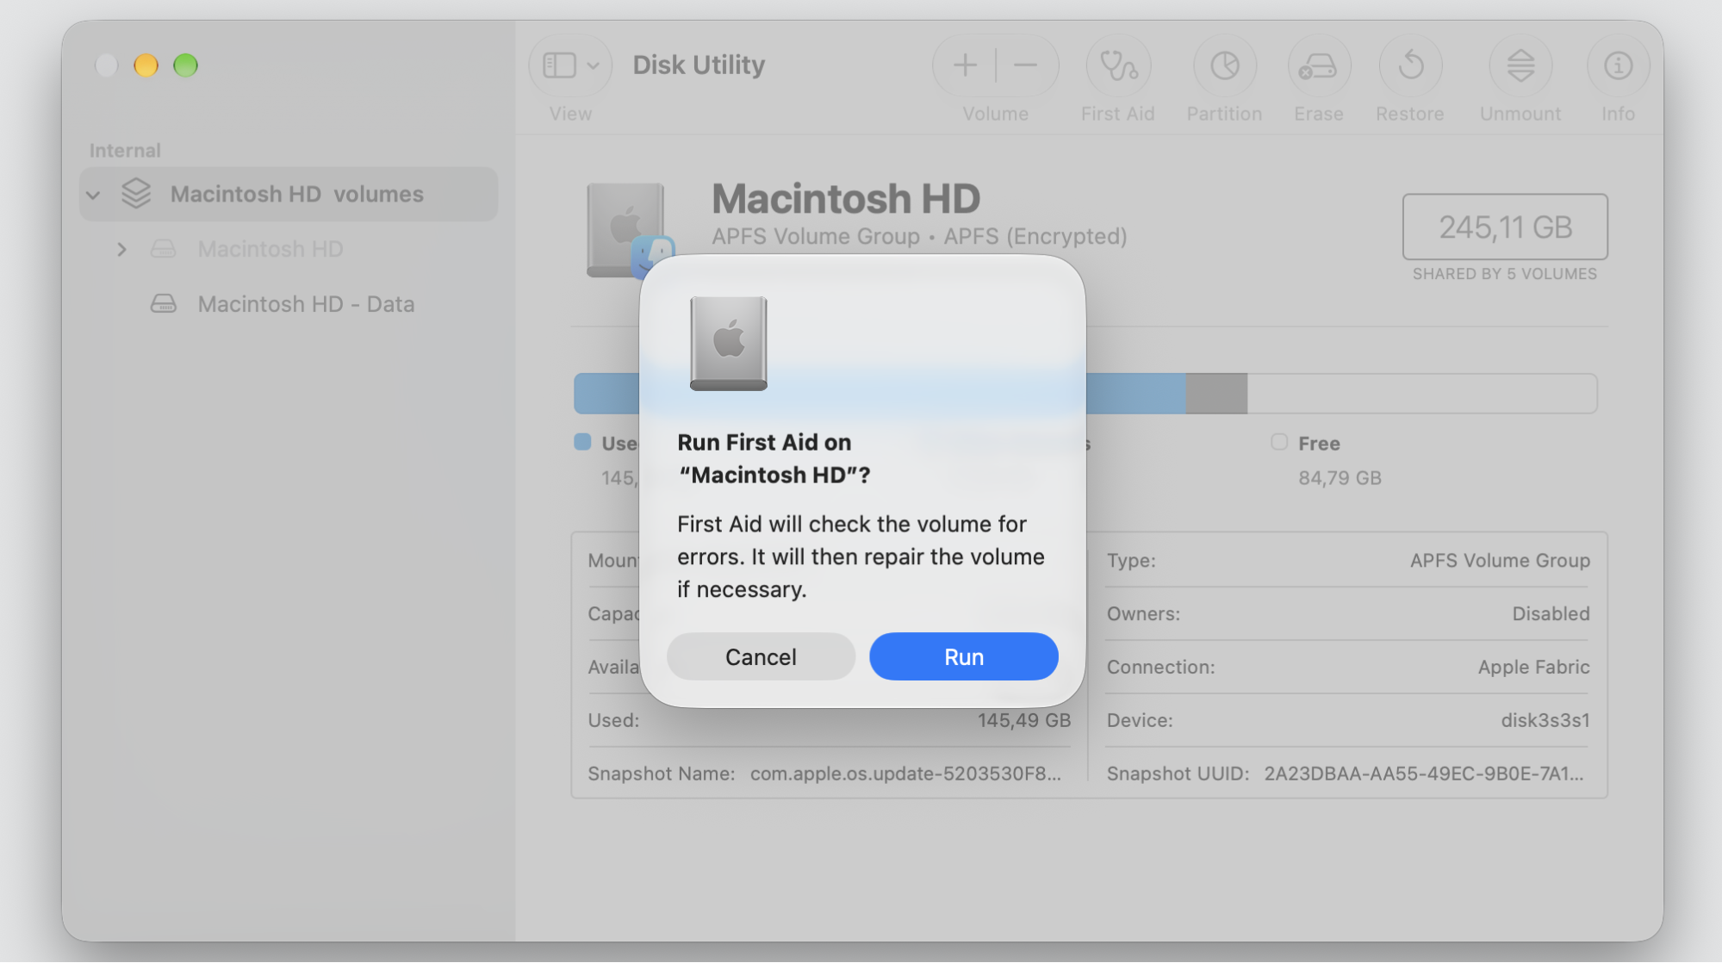1722x963 pixels.
Task: Click the 145,49 GB used value
Action: pyautogui.click(x=1023, y=720)
